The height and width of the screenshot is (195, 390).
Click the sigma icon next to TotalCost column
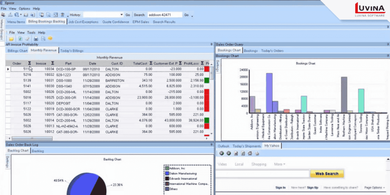click(x=151, y=63)
